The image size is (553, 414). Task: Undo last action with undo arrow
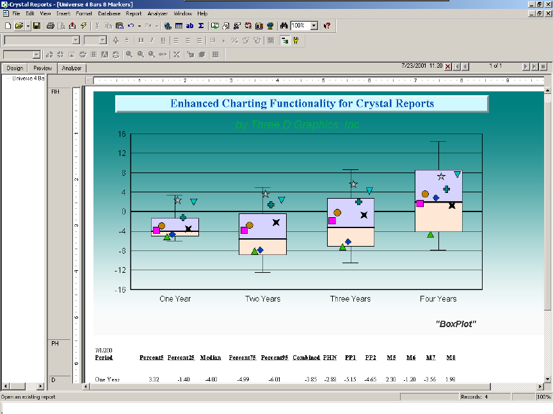point(131,26)
